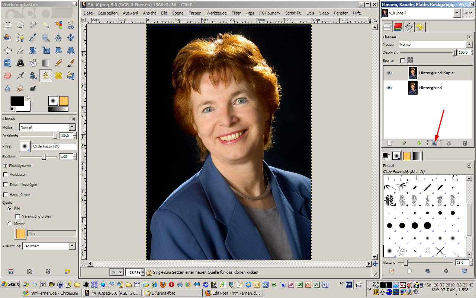This screenshot has width=476, height=298.
Task: Select the Rectangle Select tool
Action: pos(8,25)
